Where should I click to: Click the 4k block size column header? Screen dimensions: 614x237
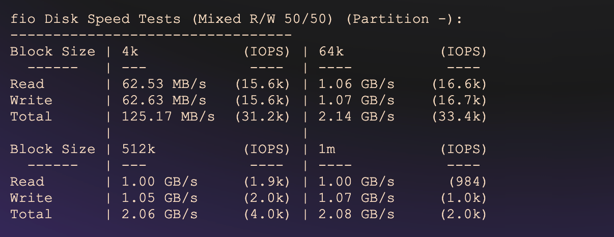pos(130,51)
